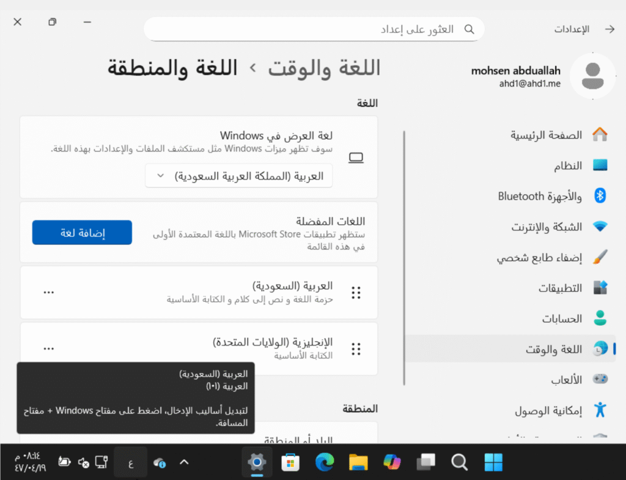Click the blue Add a language button

pos(82,233)
